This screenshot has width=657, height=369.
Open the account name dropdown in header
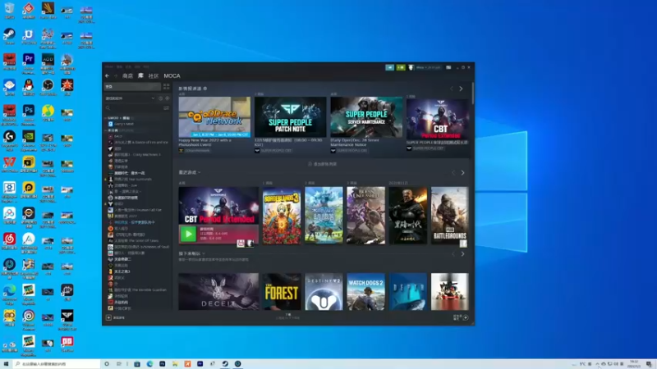428,67
